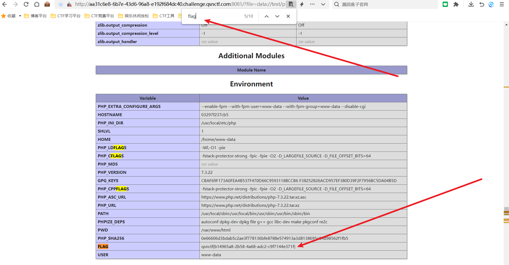Viewport: 509px width, 265px height.
Task: Click the GPG_KEYS value
Action: tap(299, 180)
